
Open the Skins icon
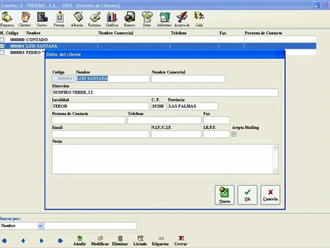pos(146,19)
